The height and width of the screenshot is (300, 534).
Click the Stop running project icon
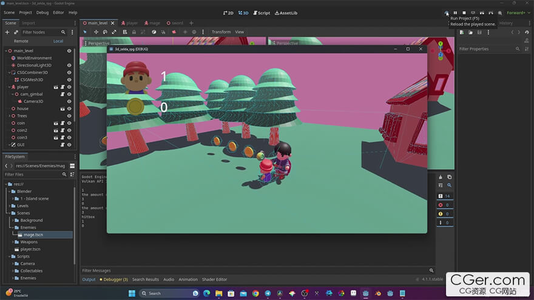[x=464, y=13]
